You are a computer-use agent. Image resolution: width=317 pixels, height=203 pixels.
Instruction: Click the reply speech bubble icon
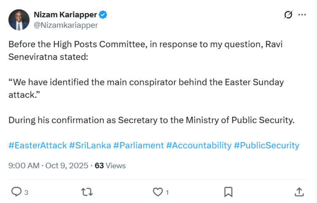pos(16,192)
